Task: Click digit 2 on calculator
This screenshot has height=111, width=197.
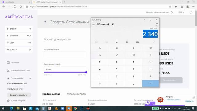Action: pos(117,76)
